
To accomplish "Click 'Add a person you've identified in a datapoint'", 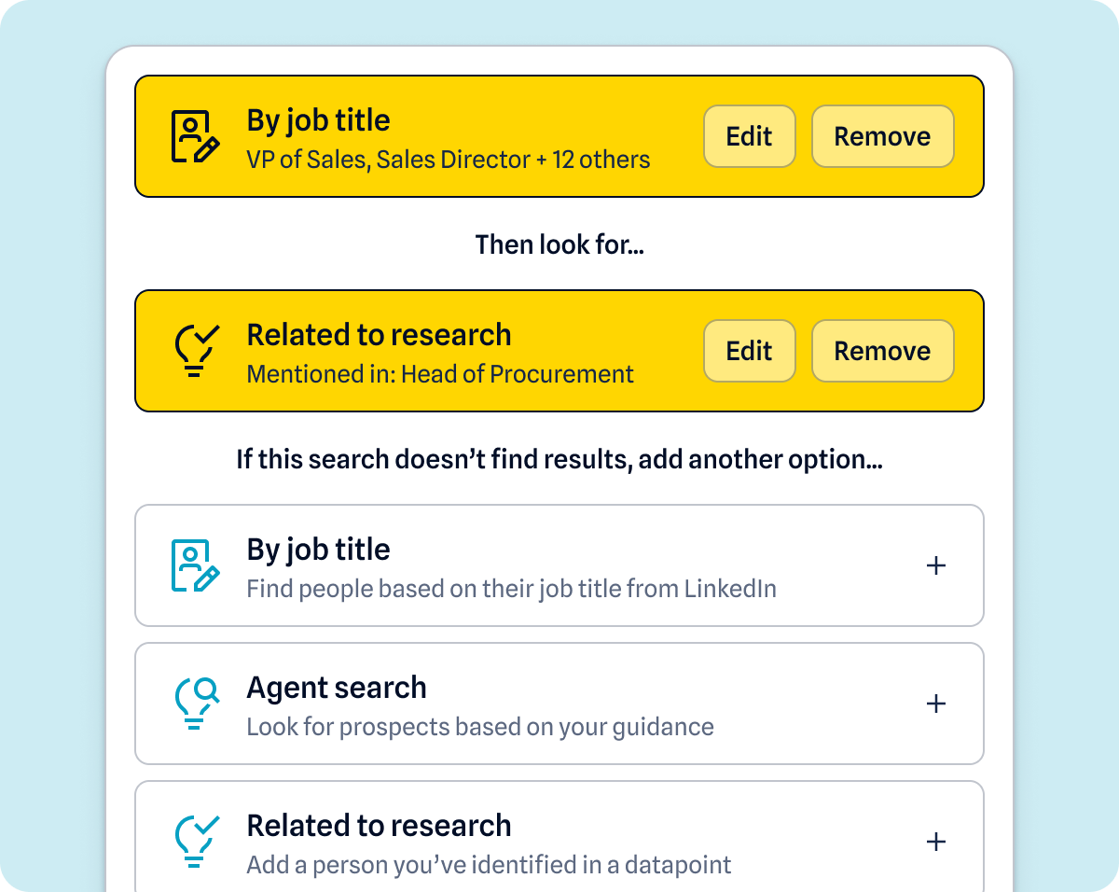I will pyautogui.click(x=489, y=865).
